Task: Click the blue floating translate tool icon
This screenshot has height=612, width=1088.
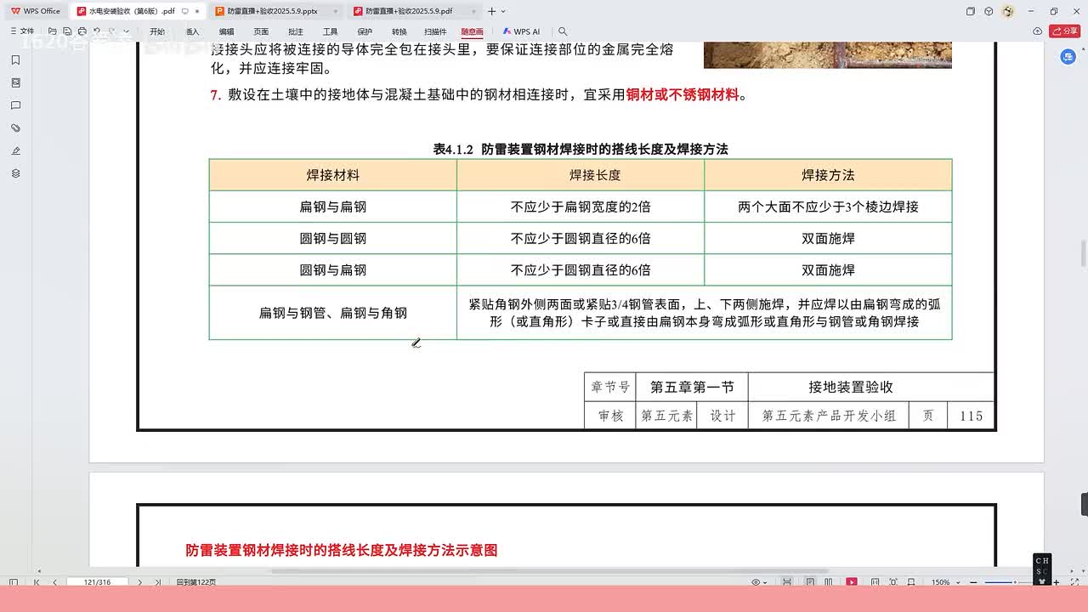Action: pos(1068,57)
